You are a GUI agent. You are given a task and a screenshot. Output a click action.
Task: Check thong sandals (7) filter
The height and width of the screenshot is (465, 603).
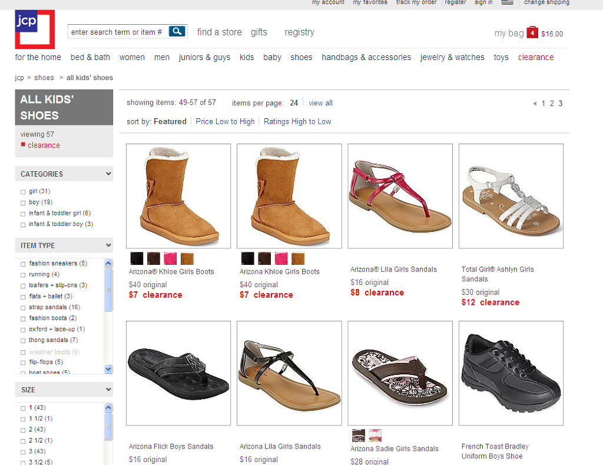[x=23, y=340]
